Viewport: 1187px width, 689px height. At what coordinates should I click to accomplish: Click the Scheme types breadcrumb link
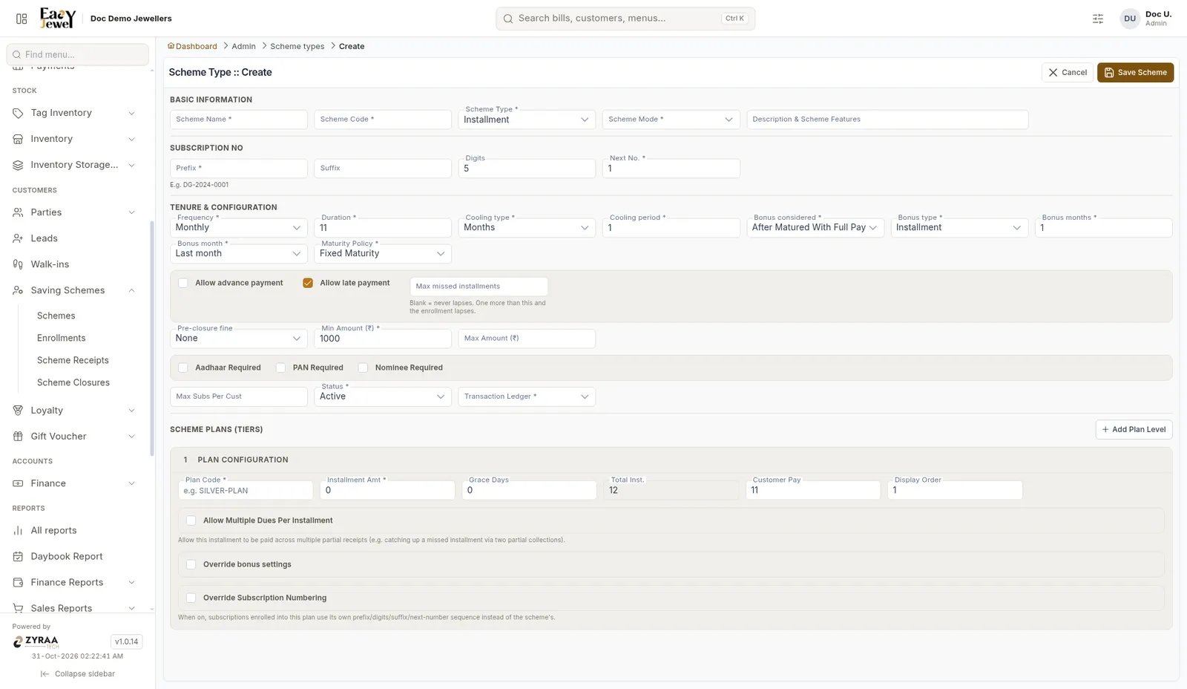tap(297, 46)
